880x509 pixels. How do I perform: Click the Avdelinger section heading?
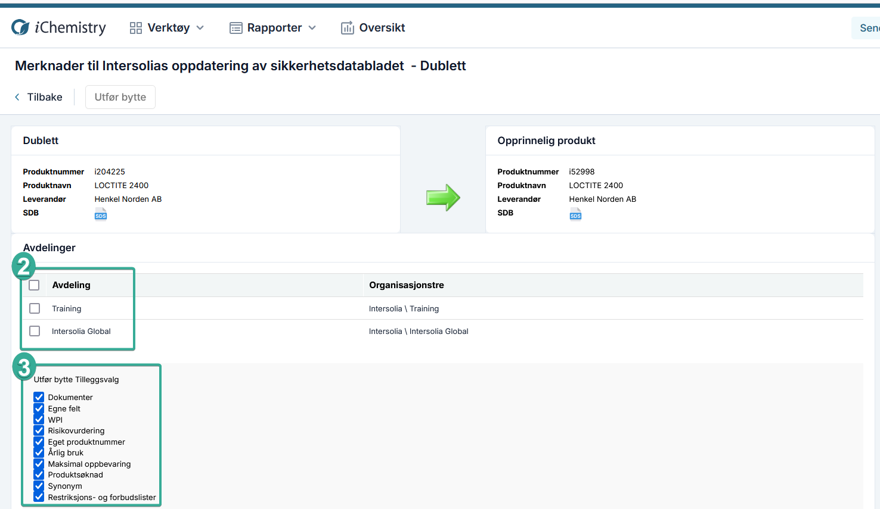coord(49,248)
